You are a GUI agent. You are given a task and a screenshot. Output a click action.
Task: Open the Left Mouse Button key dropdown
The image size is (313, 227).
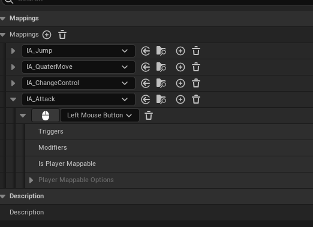tap(100, 116)
